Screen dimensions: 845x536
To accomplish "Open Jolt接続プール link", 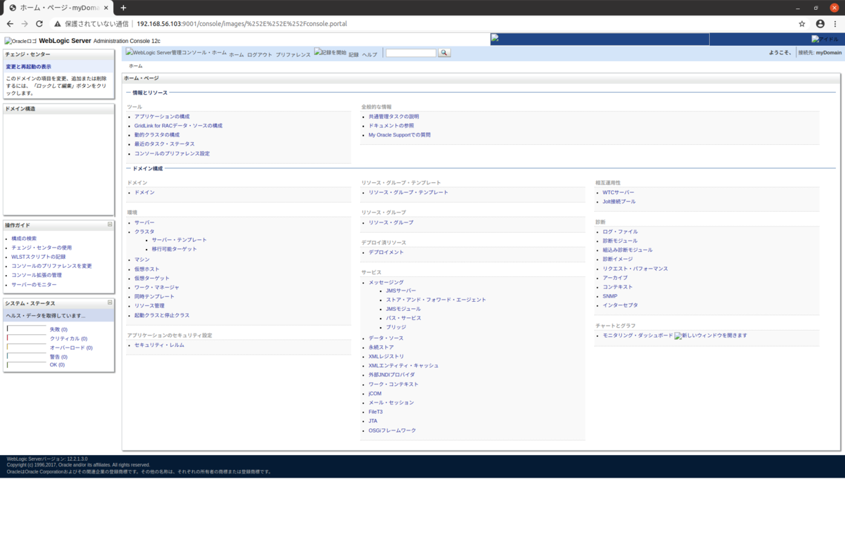I will [x=619, y=201].
